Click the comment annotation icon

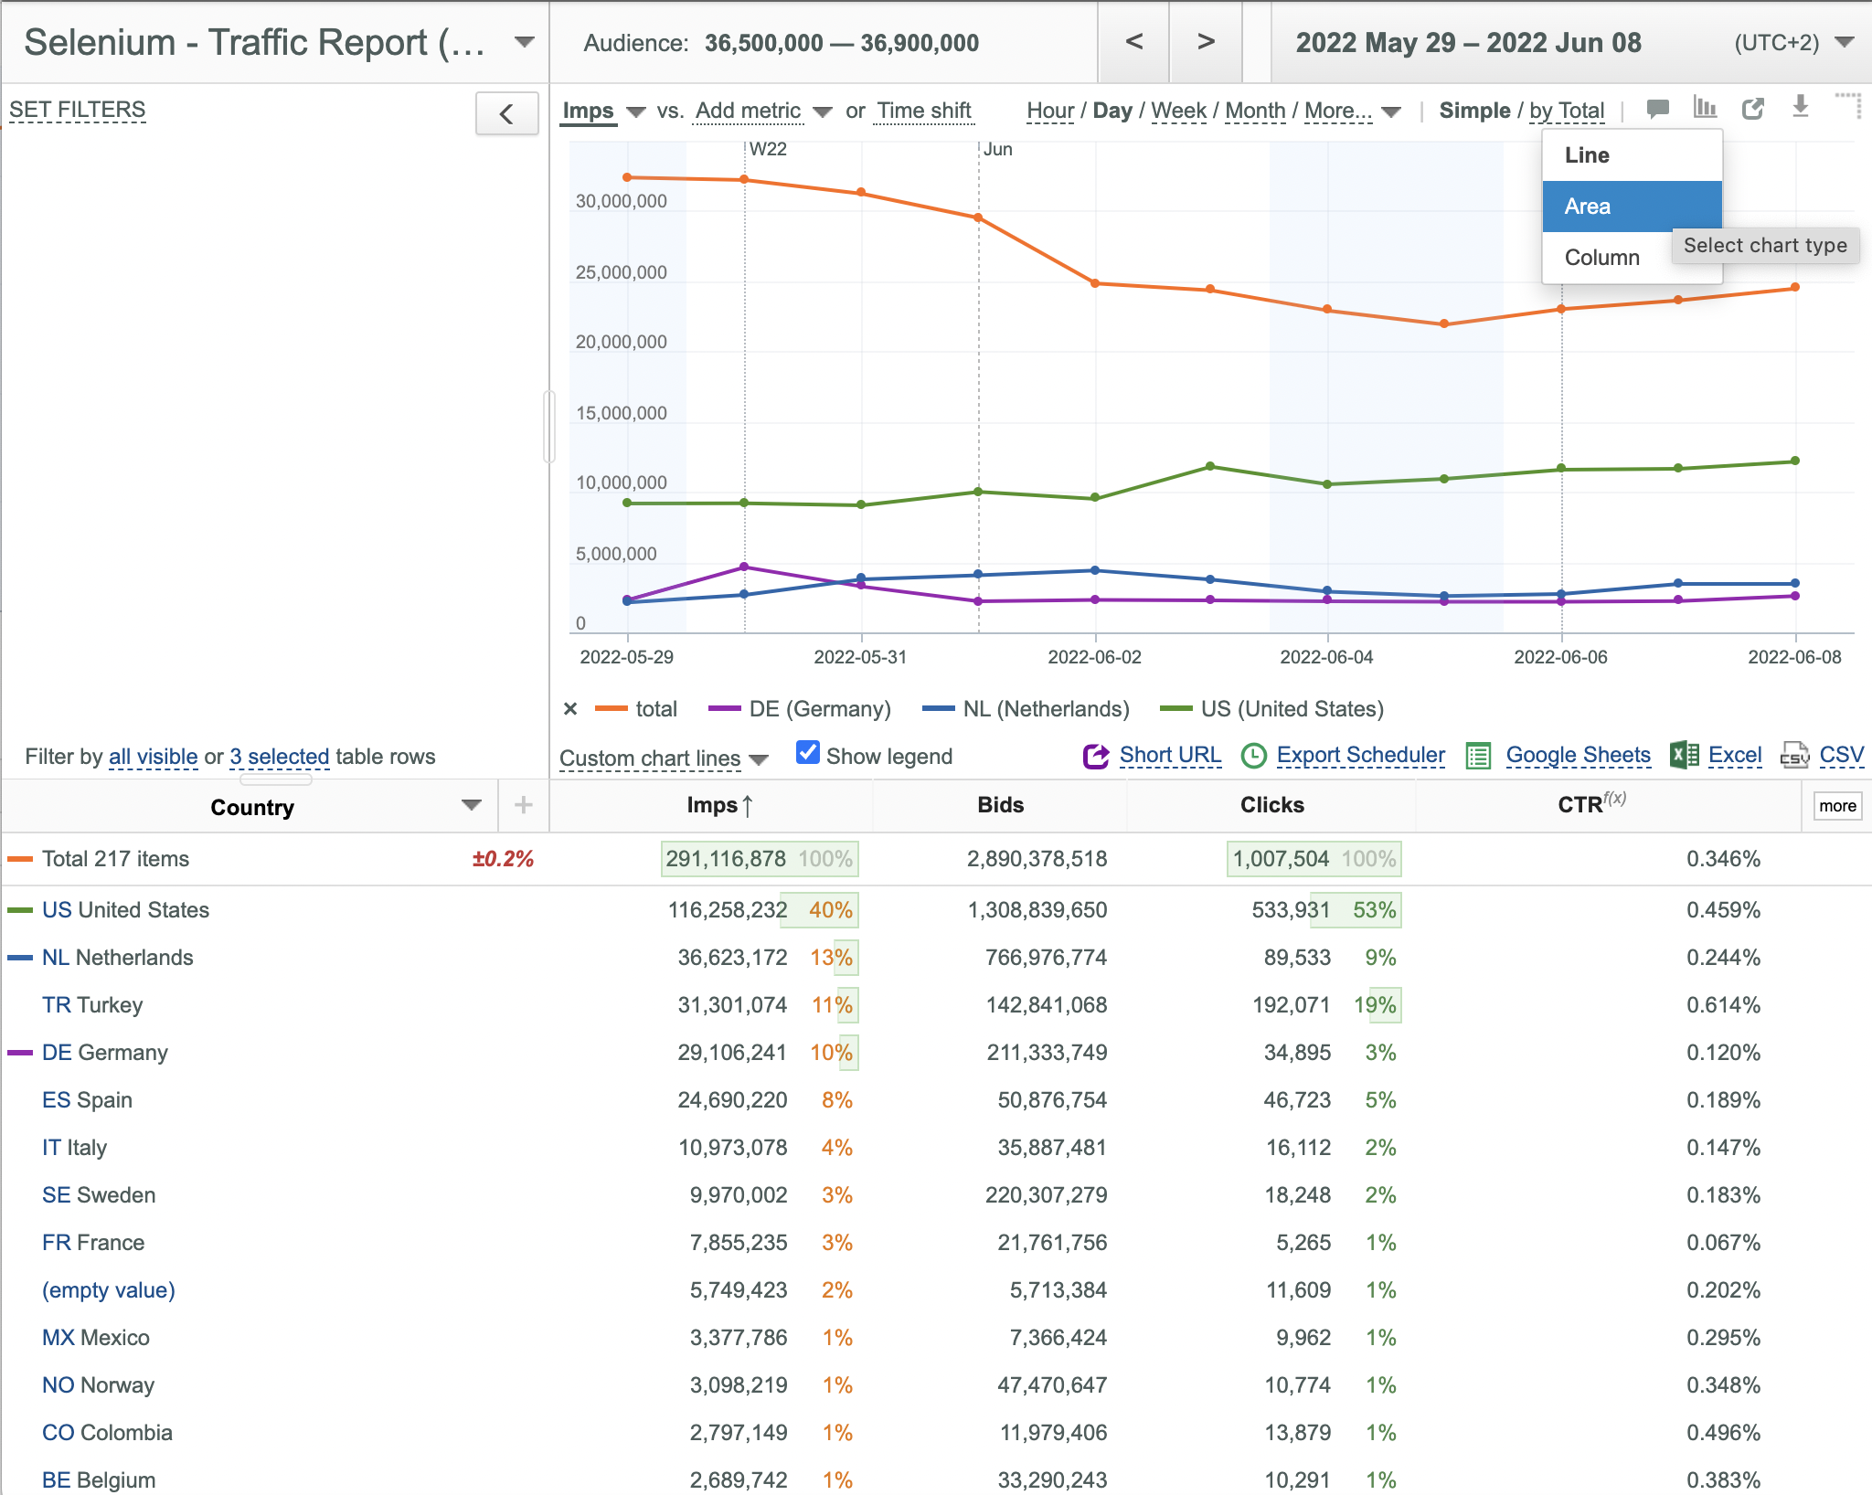pyautogui.click(x=1657, y=110)
